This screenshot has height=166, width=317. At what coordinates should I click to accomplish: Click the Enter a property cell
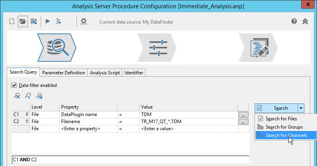tap(88, 129)
